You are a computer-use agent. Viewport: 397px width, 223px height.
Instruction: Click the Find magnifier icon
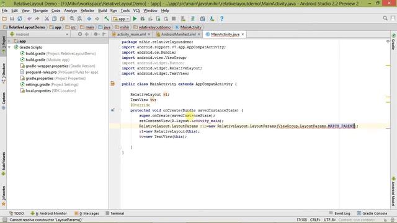[x=72, y=19]
